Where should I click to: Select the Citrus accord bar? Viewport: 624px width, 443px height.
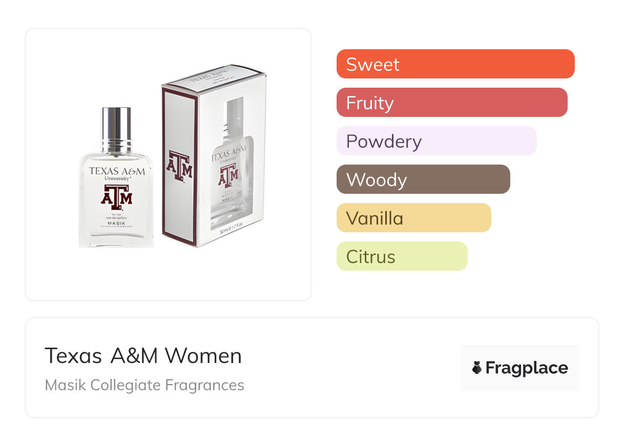click(x=402, y=256)
